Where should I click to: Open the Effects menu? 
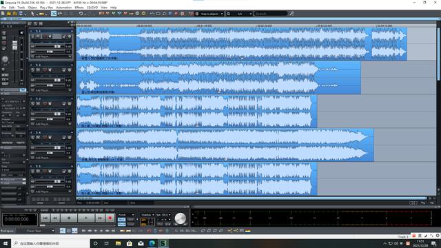(x=79, y=8)
